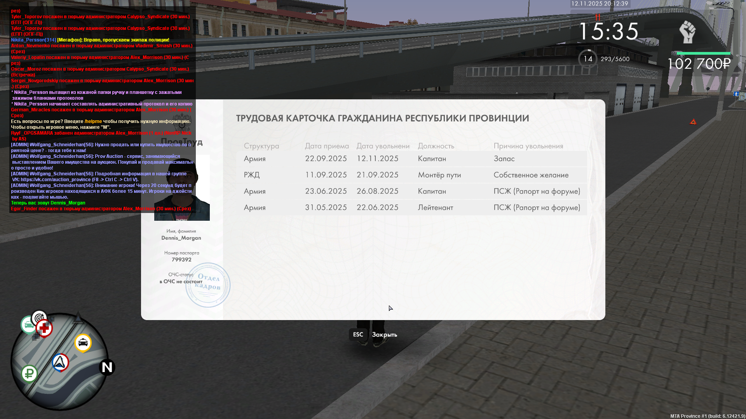
Task: Select the РЖД employment row
Action: 411,175
